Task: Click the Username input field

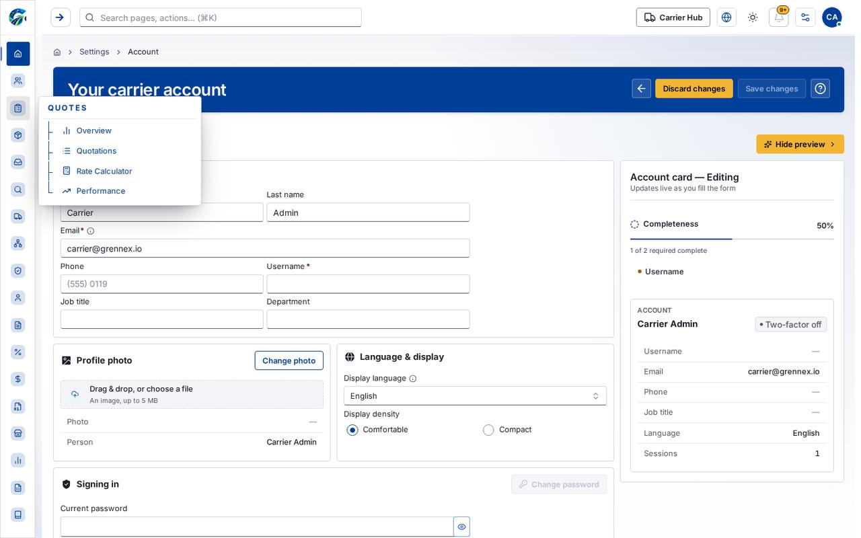Action: (368, 284)
